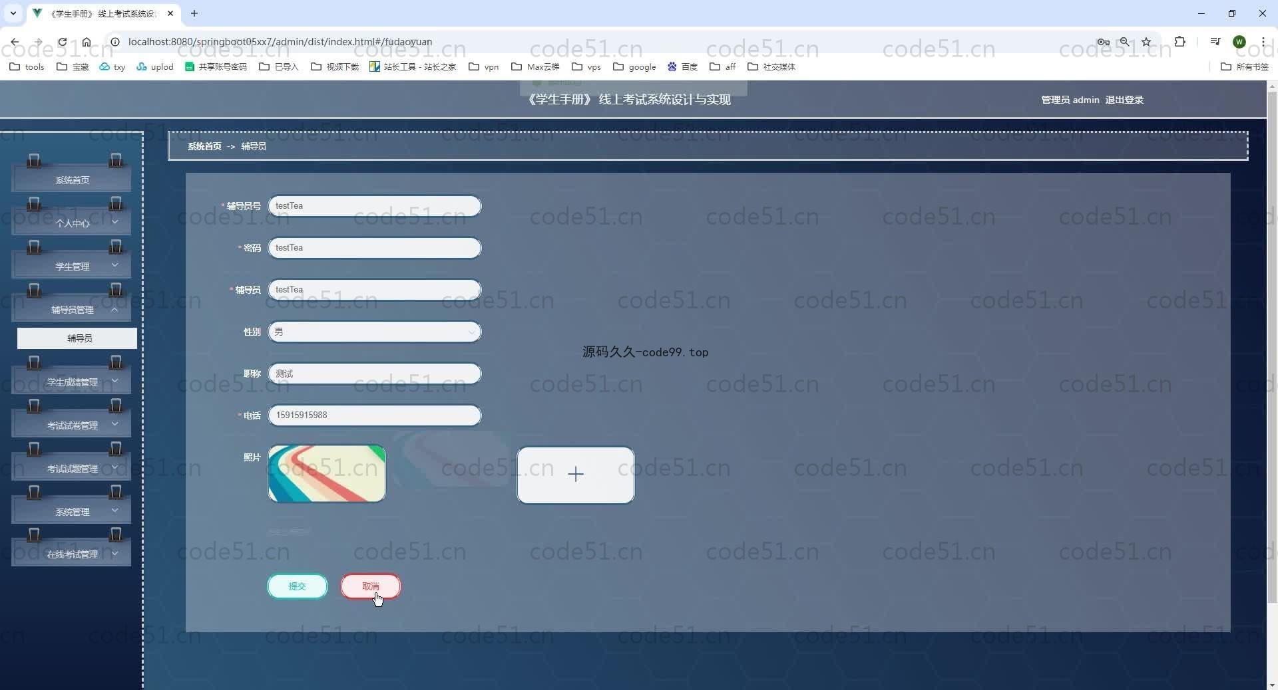Viewport: 1278px width, 690px height.
Task: Open the 社交媒体 bookmark folder
Action: [771, 66]
